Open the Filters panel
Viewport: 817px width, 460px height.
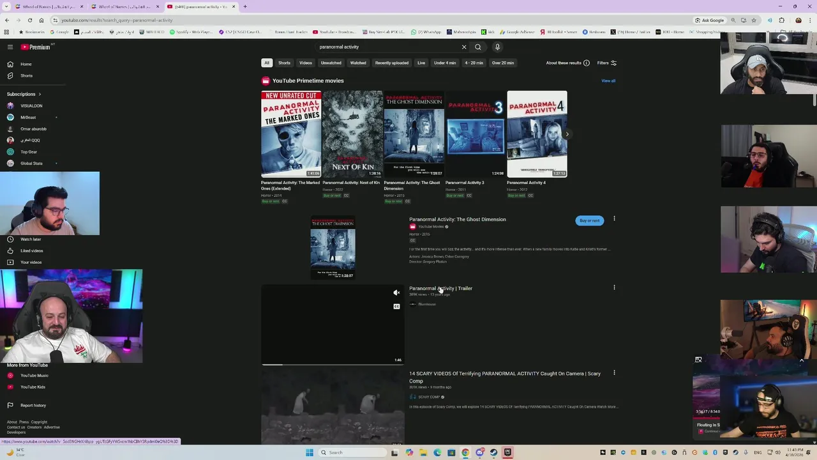pos(607,63)
